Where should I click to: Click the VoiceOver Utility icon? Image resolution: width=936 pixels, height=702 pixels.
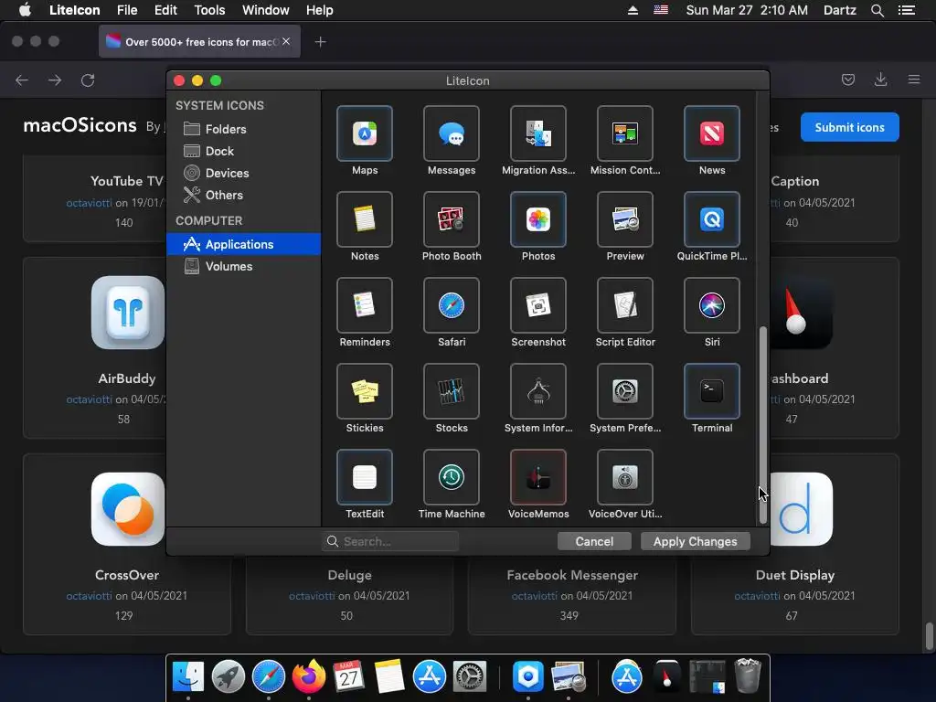[625, 477]
